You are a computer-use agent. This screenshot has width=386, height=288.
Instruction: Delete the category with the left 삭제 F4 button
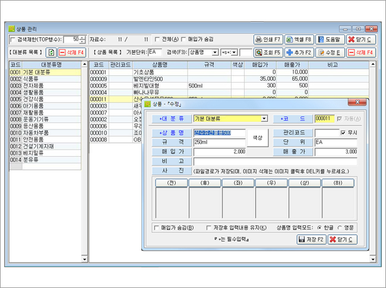click(72, 52)
